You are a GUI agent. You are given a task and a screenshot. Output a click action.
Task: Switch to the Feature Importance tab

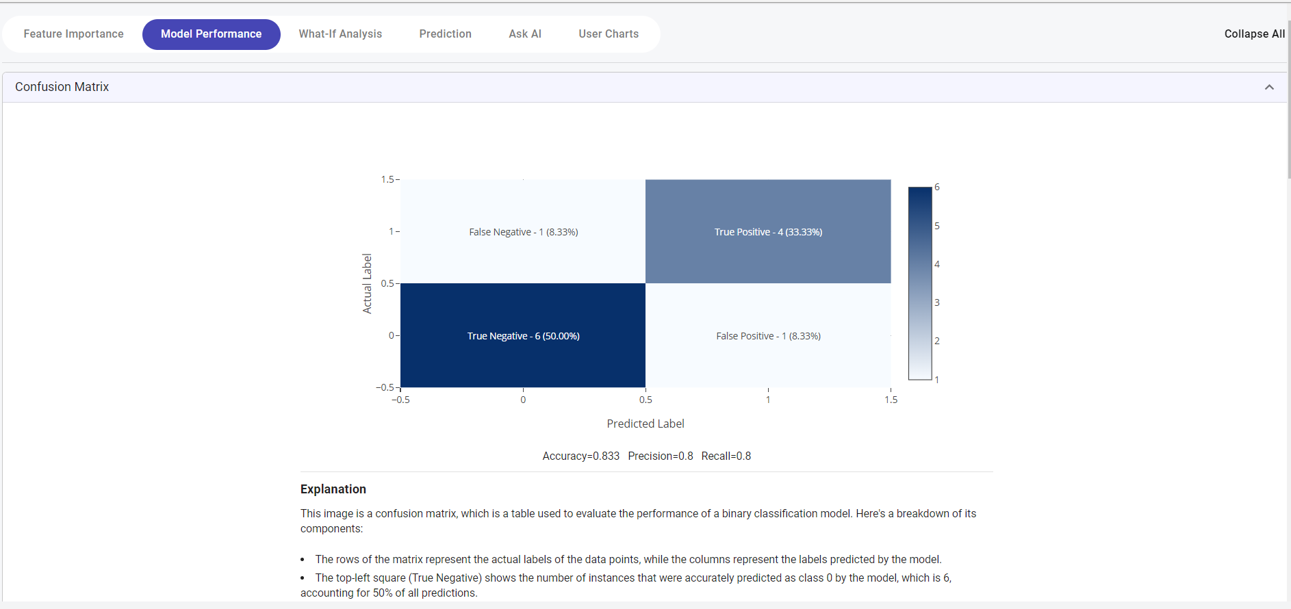(x=73, y=34)
